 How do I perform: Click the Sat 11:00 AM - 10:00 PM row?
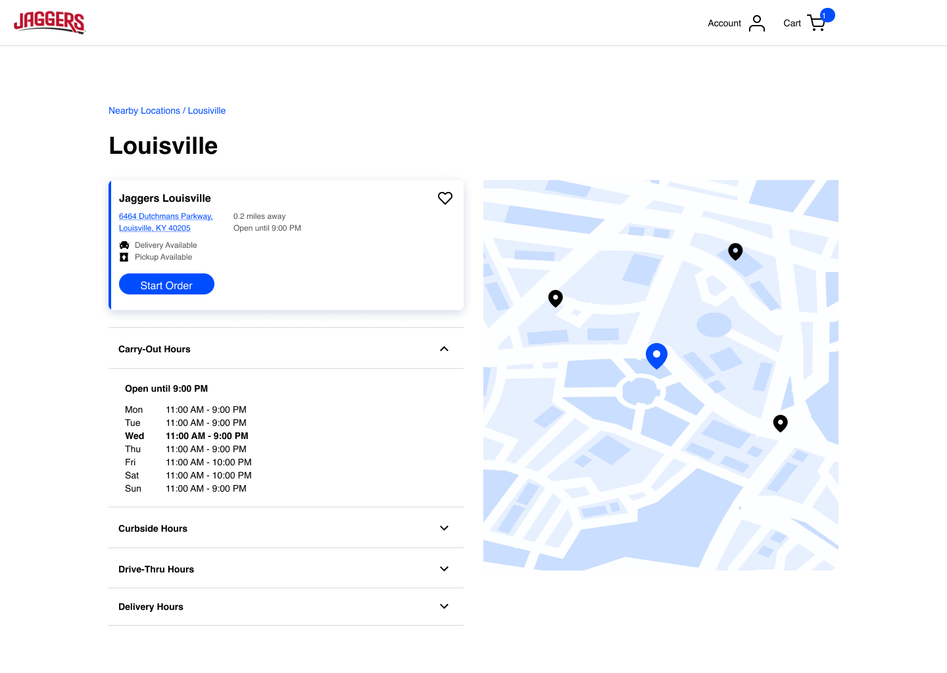pyautogui.click(x=188, y=475)
